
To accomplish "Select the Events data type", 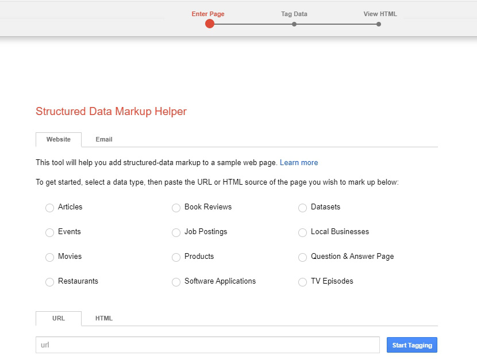I will pyautogui.click(x=49, y=232).
